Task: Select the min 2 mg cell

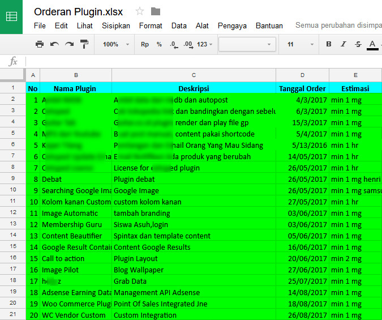Action: click(x=355, y=258)
